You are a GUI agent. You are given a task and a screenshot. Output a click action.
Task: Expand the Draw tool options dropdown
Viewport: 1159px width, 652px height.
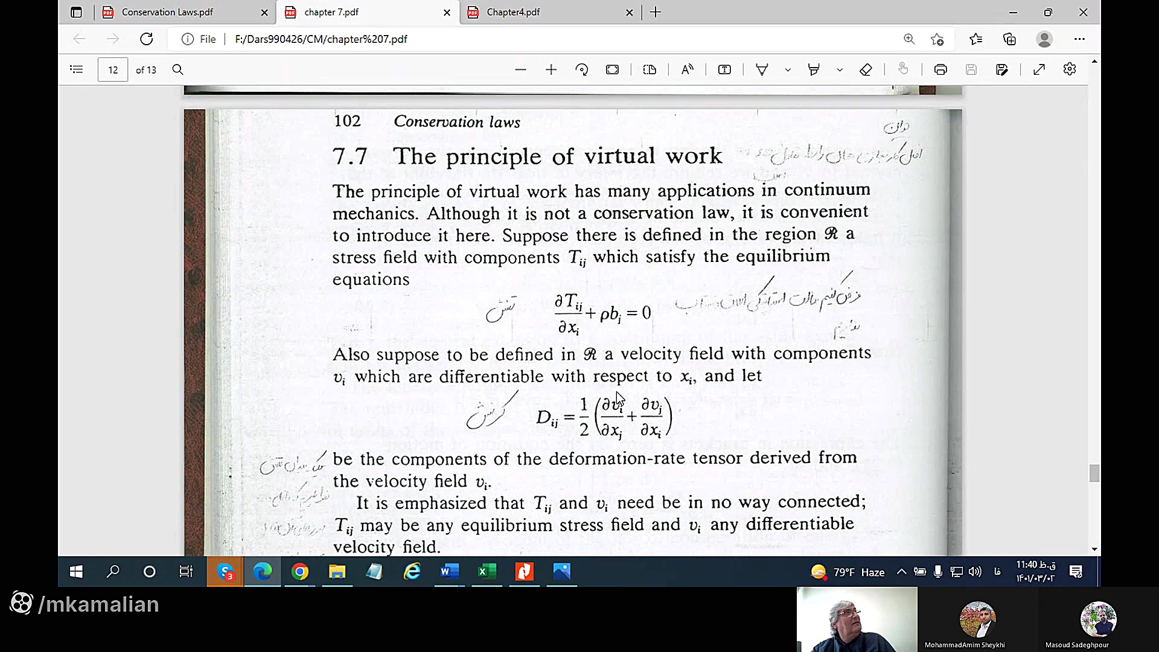pyautogui.click(x=788, y=70)
